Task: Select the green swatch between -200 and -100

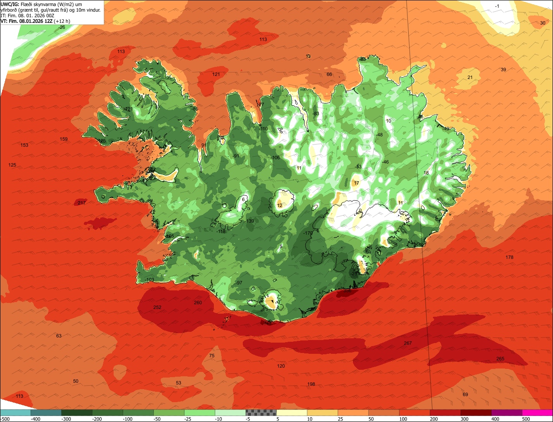Action: click(107, 413)
